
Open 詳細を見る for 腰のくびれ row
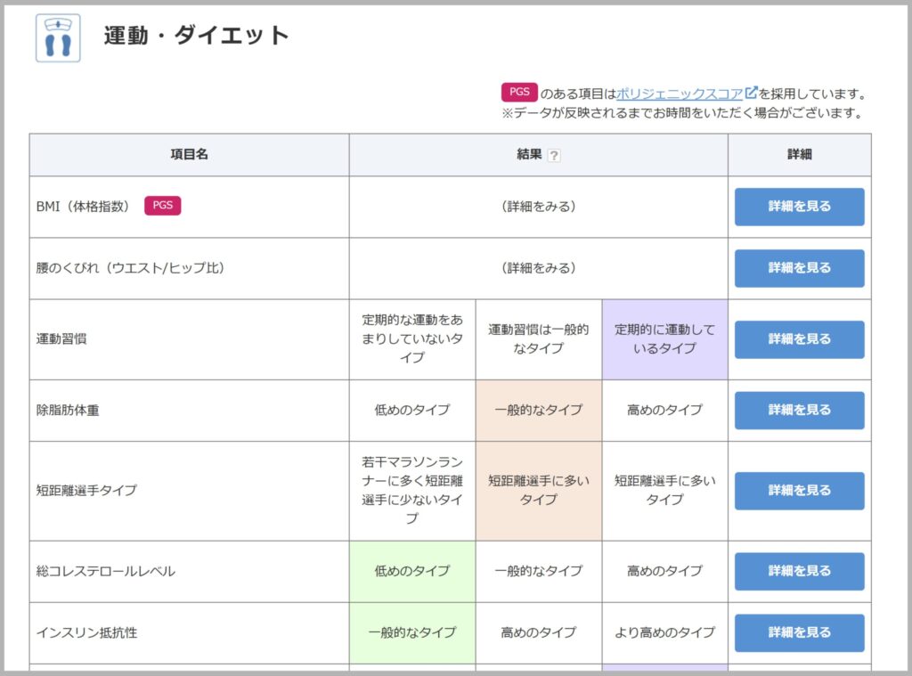799,268
